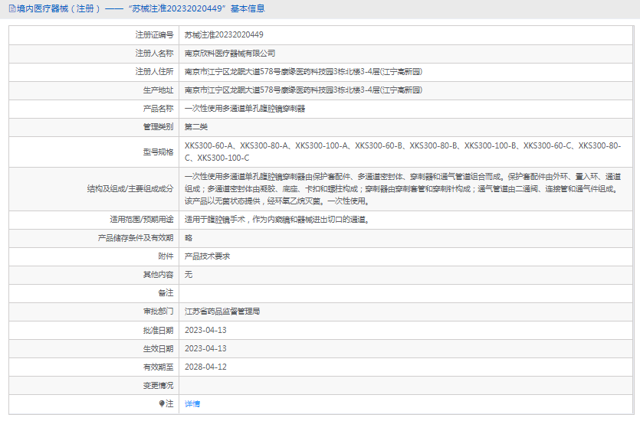
Task: Click management class value 第二类
Action: [x=196, y=127]
